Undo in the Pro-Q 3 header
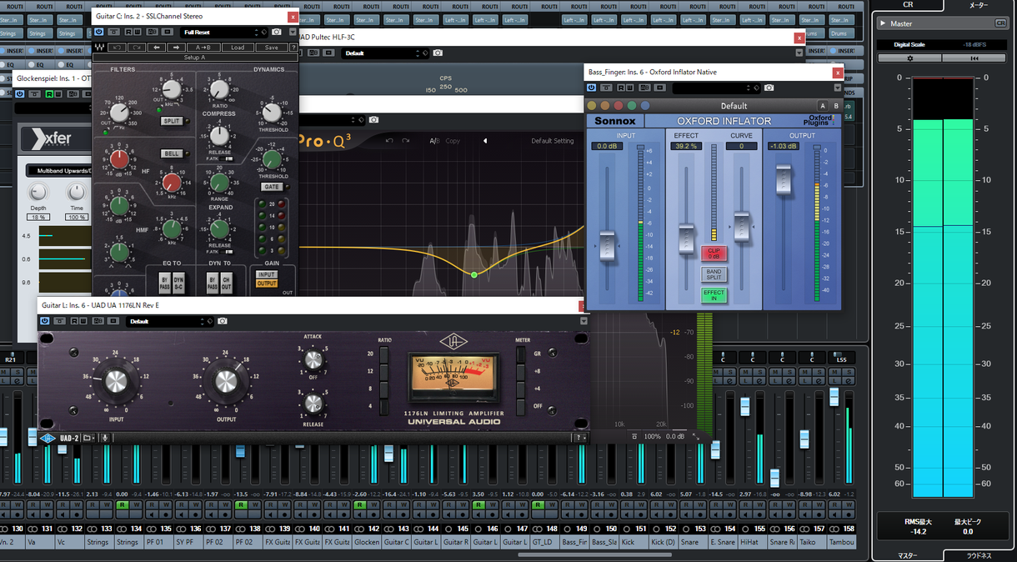 (388, 140)
